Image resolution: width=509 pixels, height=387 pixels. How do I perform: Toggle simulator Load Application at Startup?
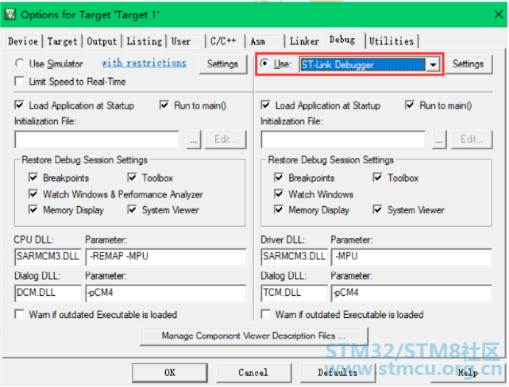point(20,105)
